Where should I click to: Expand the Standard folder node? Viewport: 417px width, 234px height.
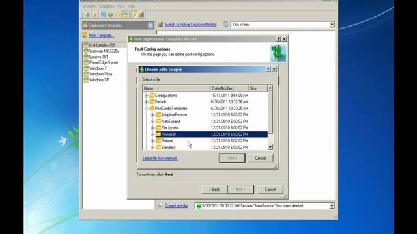click(x=152, y=148)
